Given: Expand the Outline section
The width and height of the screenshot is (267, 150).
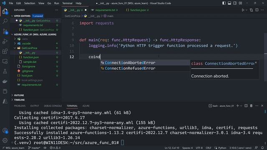Looking at the screenshot, I should tap(19, 95).
